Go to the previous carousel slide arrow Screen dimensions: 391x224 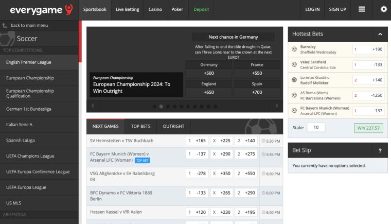point(93,106)
